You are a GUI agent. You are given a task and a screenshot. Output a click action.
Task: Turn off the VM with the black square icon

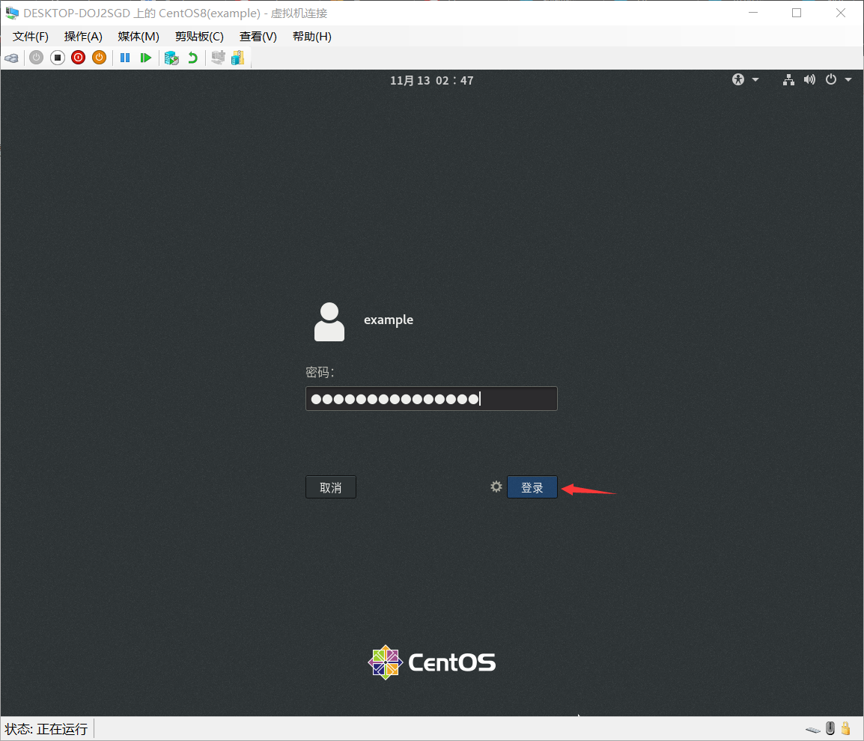point(58,58)
